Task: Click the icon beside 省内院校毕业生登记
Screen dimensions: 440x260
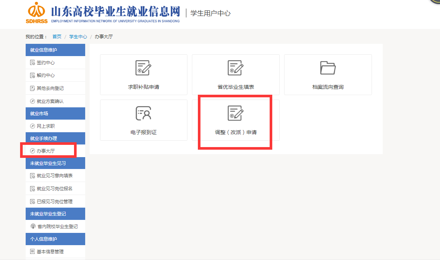Action: (33, 226)
